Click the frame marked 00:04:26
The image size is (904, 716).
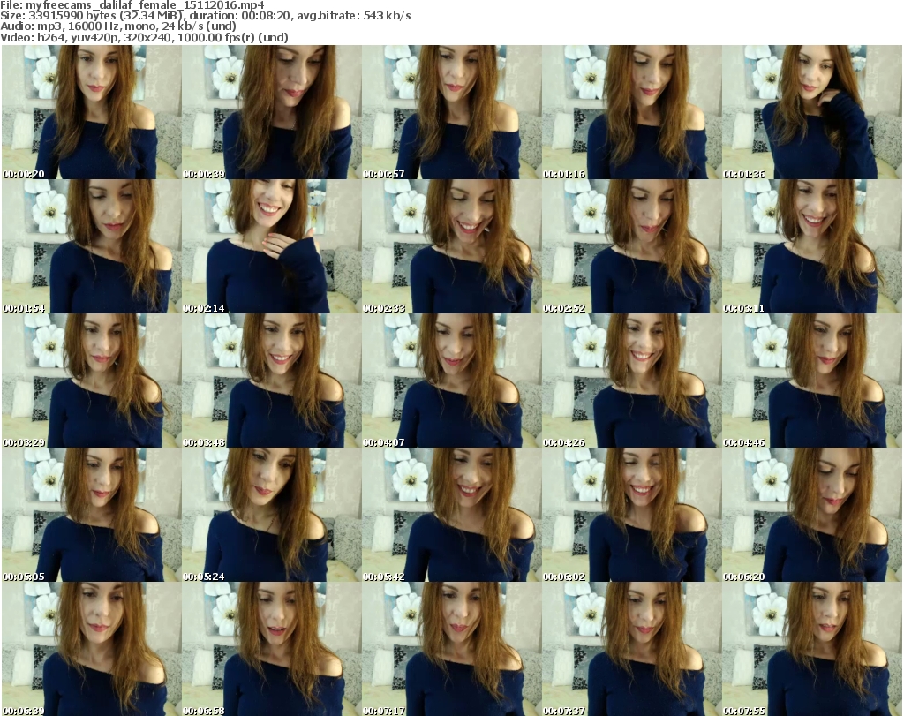click(631, 381)
